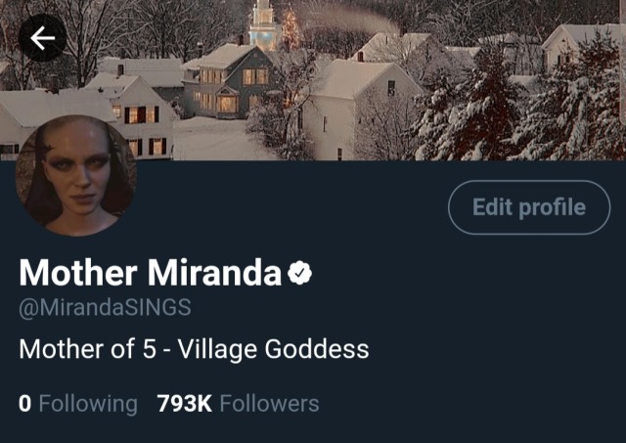Select the @MirandaSINGS handle text
This screenshot has height=443, width=626.
click(x=105, y=308)
